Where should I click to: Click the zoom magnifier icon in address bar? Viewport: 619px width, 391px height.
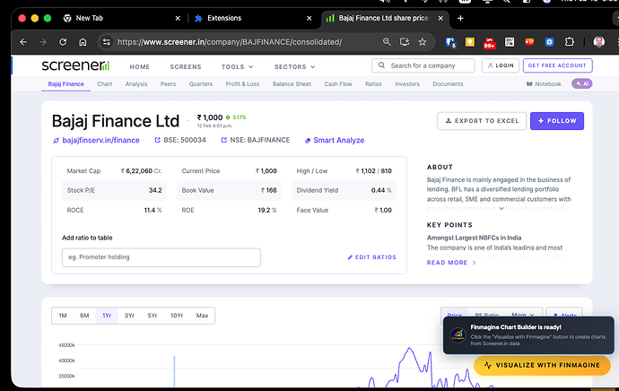387,42
